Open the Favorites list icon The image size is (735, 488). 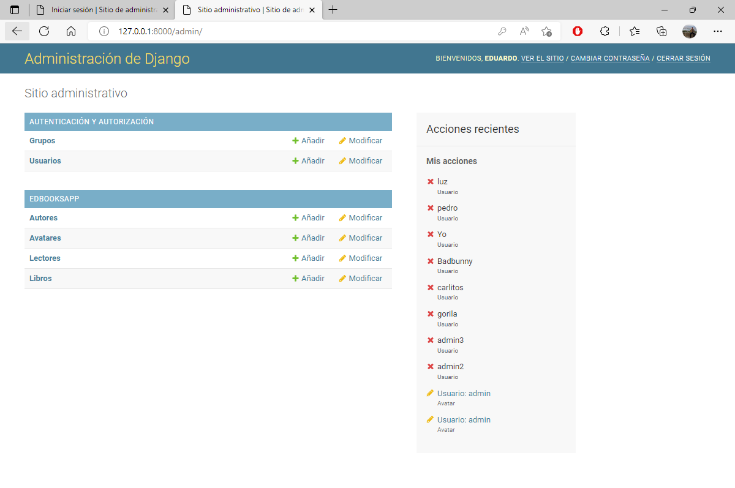[x=635, y=31]
